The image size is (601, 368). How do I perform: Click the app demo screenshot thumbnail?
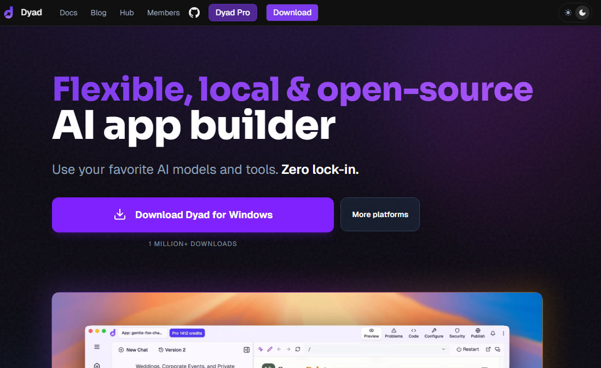pyautogui.click(x=297, y=330)
